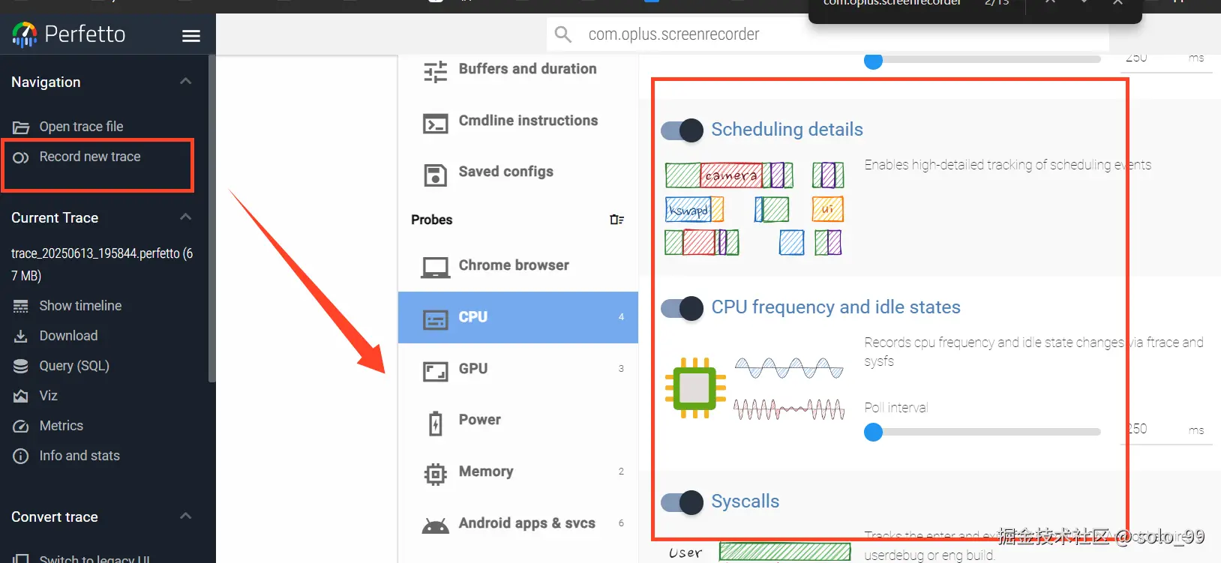Click the Record new trace circle icon
The height and width of the screenshot is (563, 1221).
tap(21, 157)
